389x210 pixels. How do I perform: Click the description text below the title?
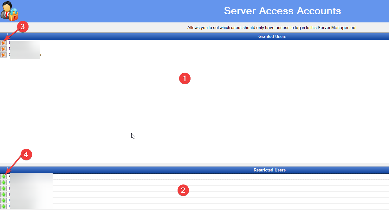[x=272, y=28]
